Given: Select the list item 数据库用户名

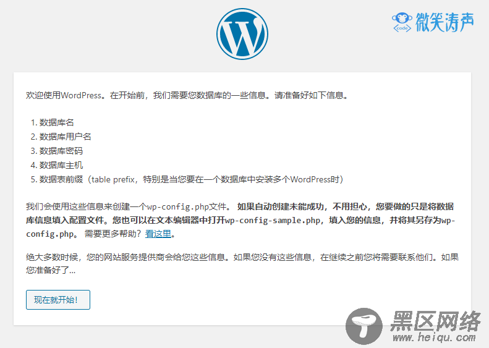Looking at the screenshot, I should (x=65, y=137).
